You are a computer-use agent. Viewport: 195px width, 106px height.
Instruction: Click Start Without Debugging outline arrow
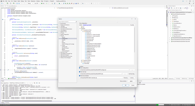pyautogui.click(x=47, y=3)
